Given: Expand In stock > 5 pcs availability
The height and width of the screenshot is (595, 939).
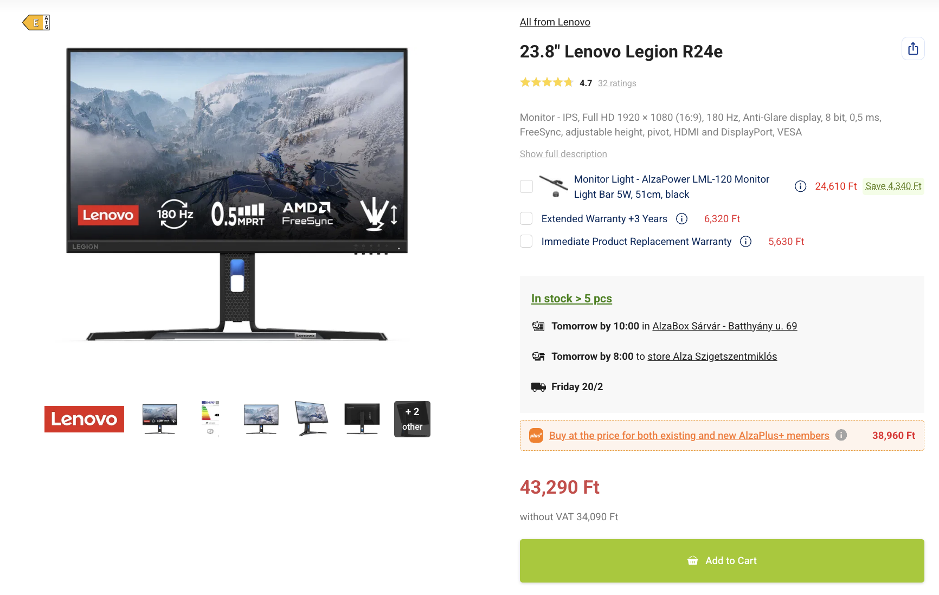Looking at the screenshot, I should [x=571, y=299].
